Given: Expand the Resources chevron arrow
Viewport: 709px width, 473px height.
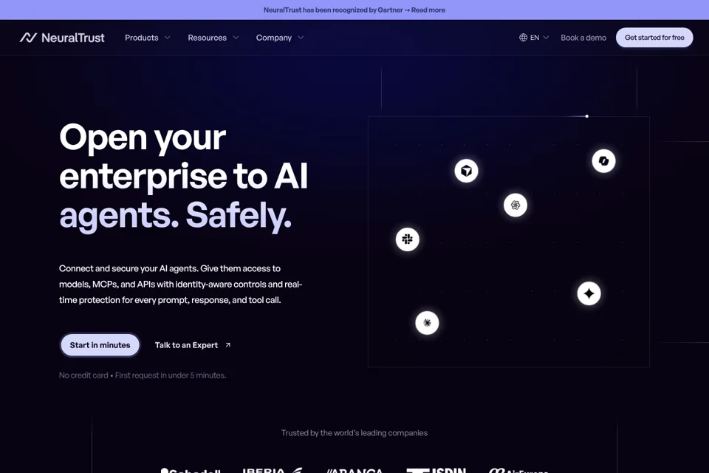Looking at the screenshot, I should click(236, 38).
